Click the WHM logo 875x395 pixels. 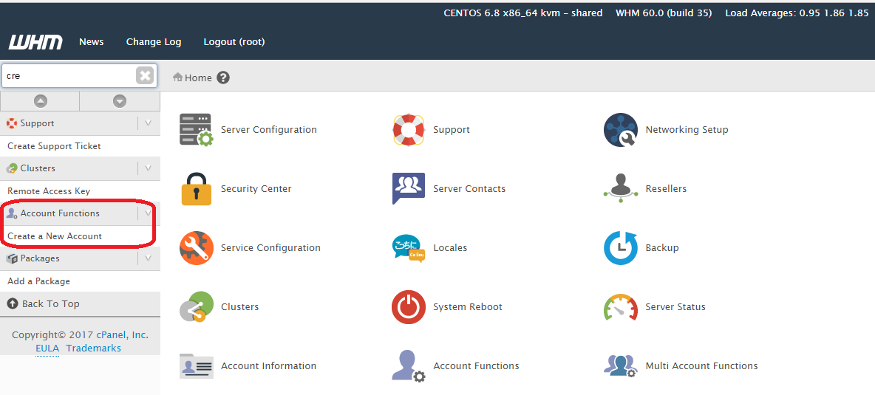click(x=35, y=42)
